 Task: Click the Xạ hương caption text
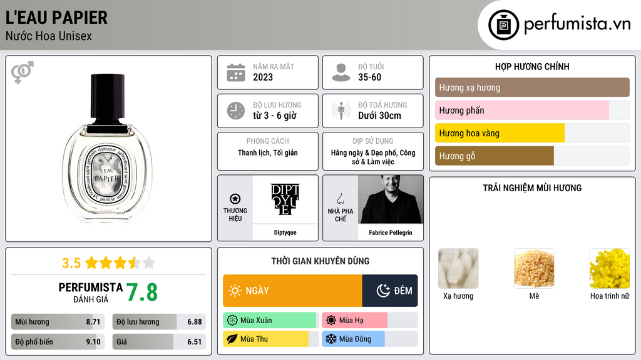(458, 296)
